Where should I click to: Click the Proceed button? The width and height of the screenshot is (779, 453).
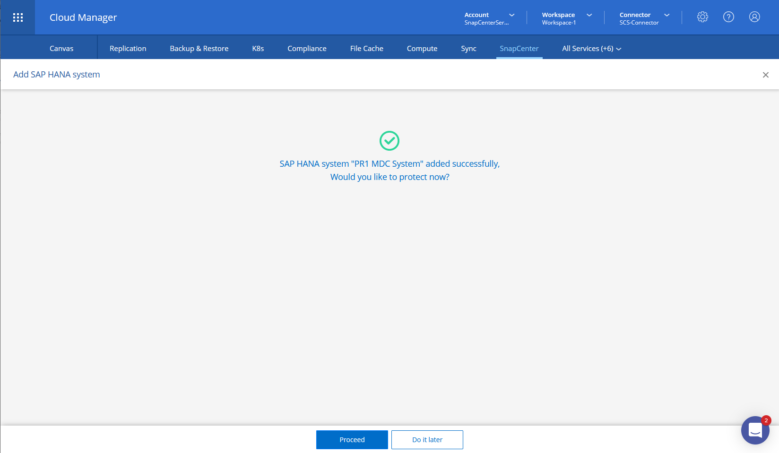click(x=352, y=440)
